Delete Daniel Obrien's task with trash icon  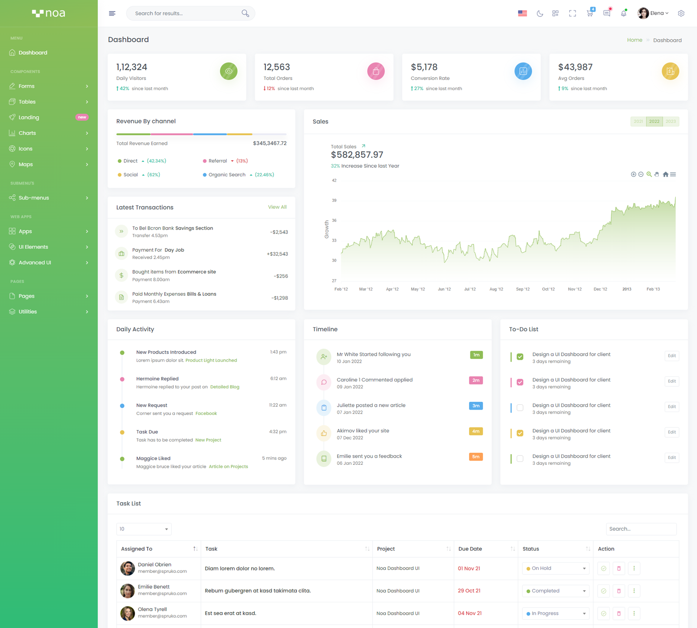tap(619, 568)
